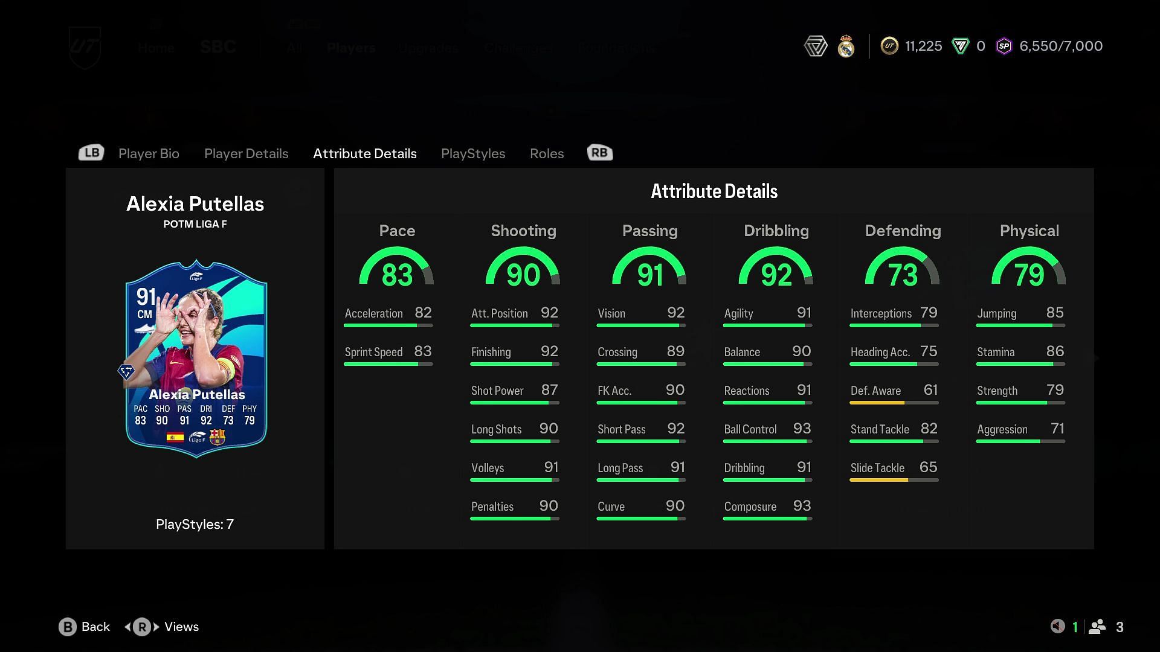
Task: Navigate to PlayStyles tab
Action: [473, 153]
